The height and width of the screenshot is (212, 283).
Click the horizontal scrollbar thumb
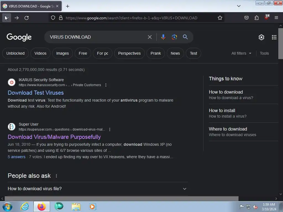122,199
